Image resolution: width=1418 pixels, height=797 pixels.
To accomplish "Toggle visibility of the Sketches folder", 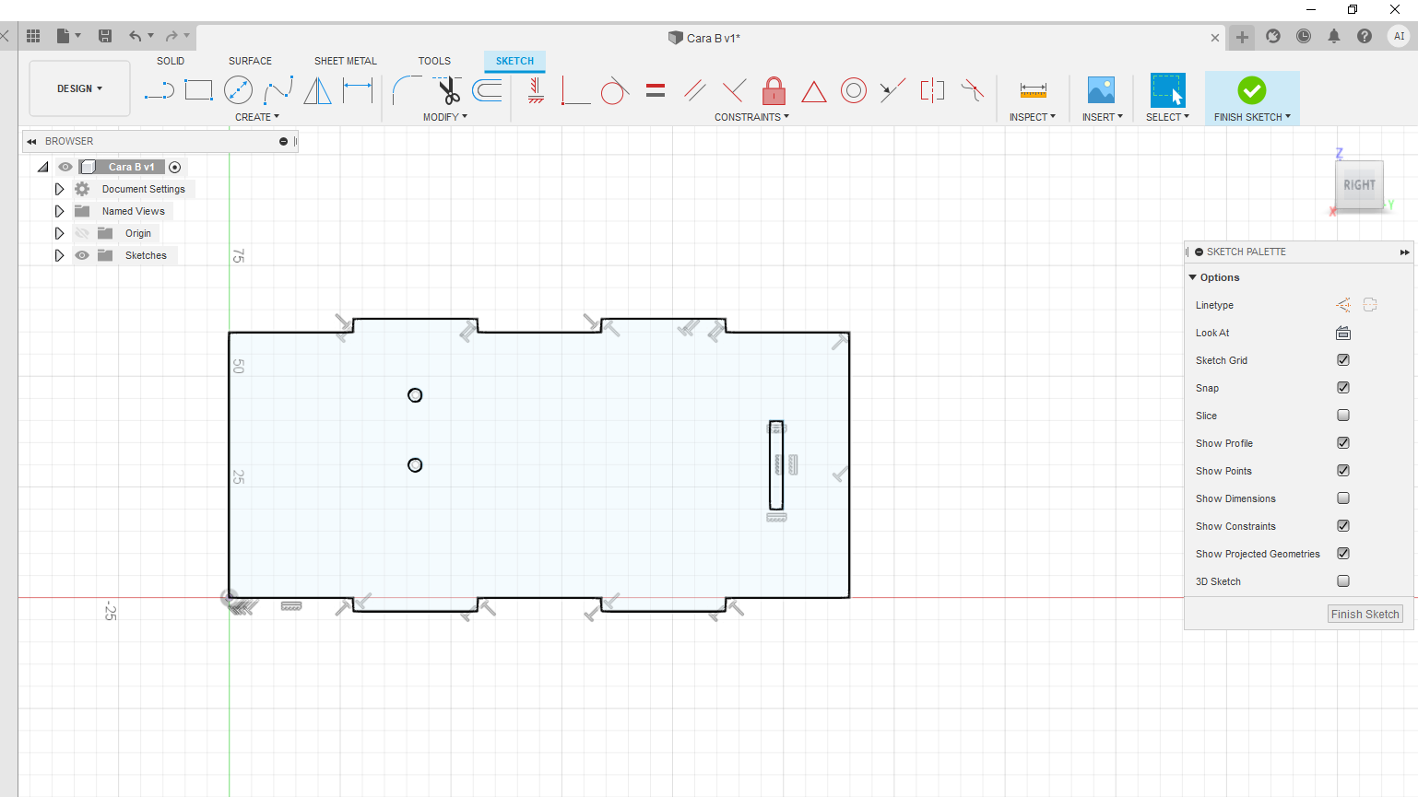I will click(x=82, y=255).
